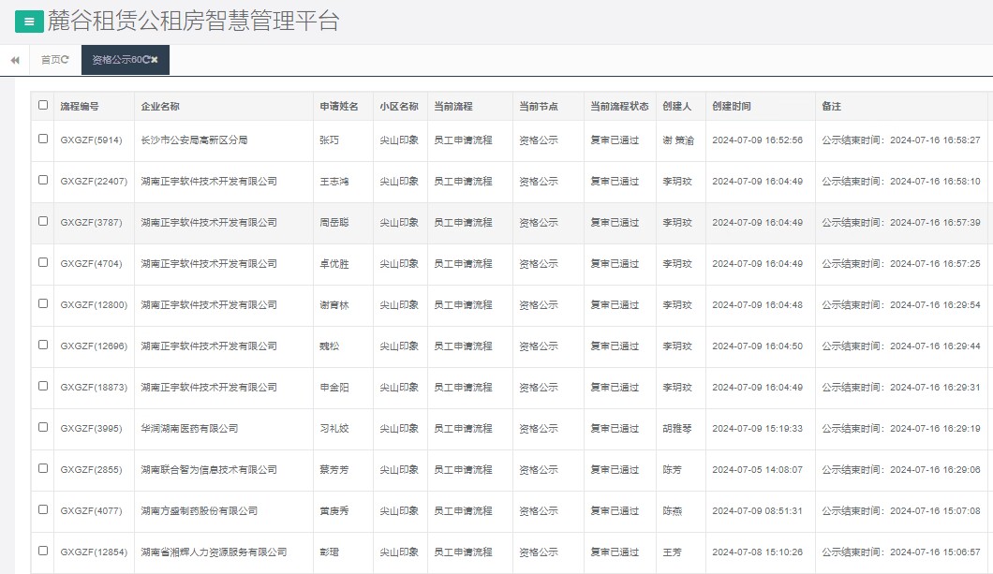Click the refresh icon on 首页 tab
This screenshot has width=993, height=574.
[66, 60]
